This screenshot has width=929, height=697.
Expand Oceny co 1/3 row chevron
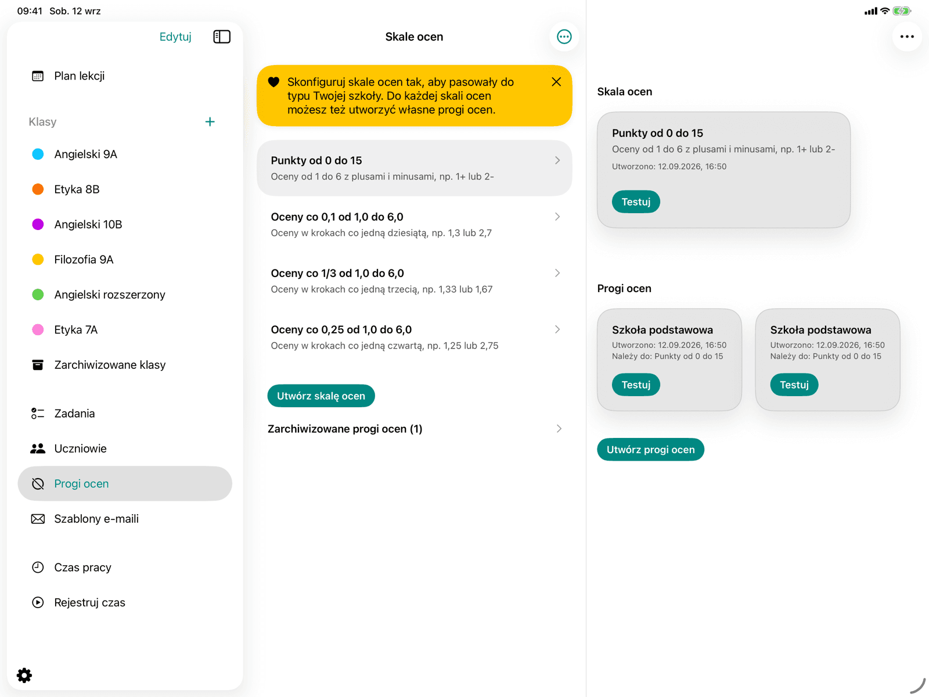557,273
